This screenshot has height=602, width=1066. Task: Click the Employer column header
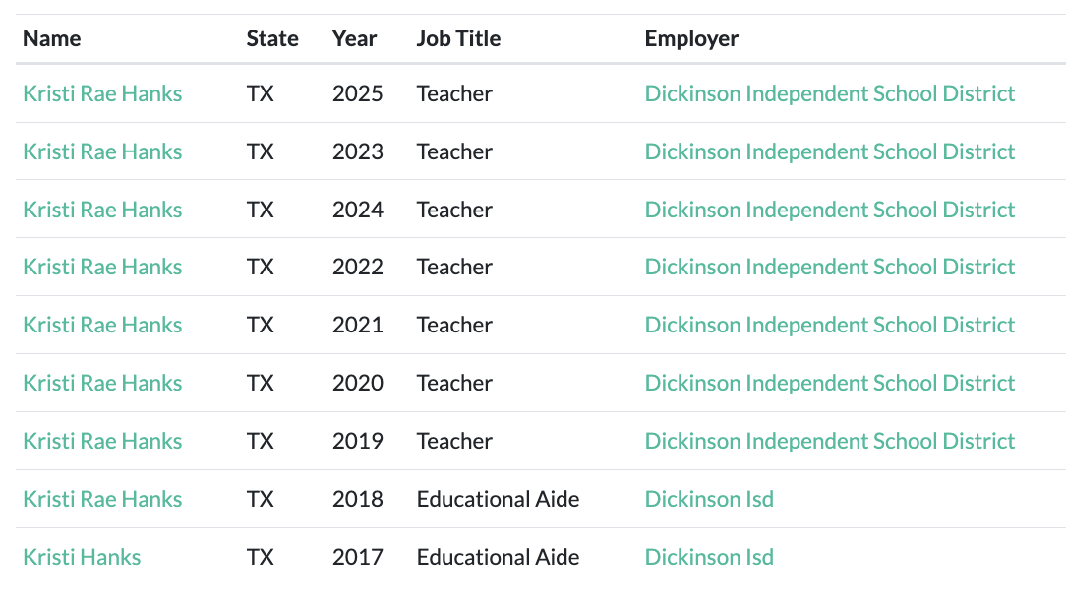[x=691, y=38]
